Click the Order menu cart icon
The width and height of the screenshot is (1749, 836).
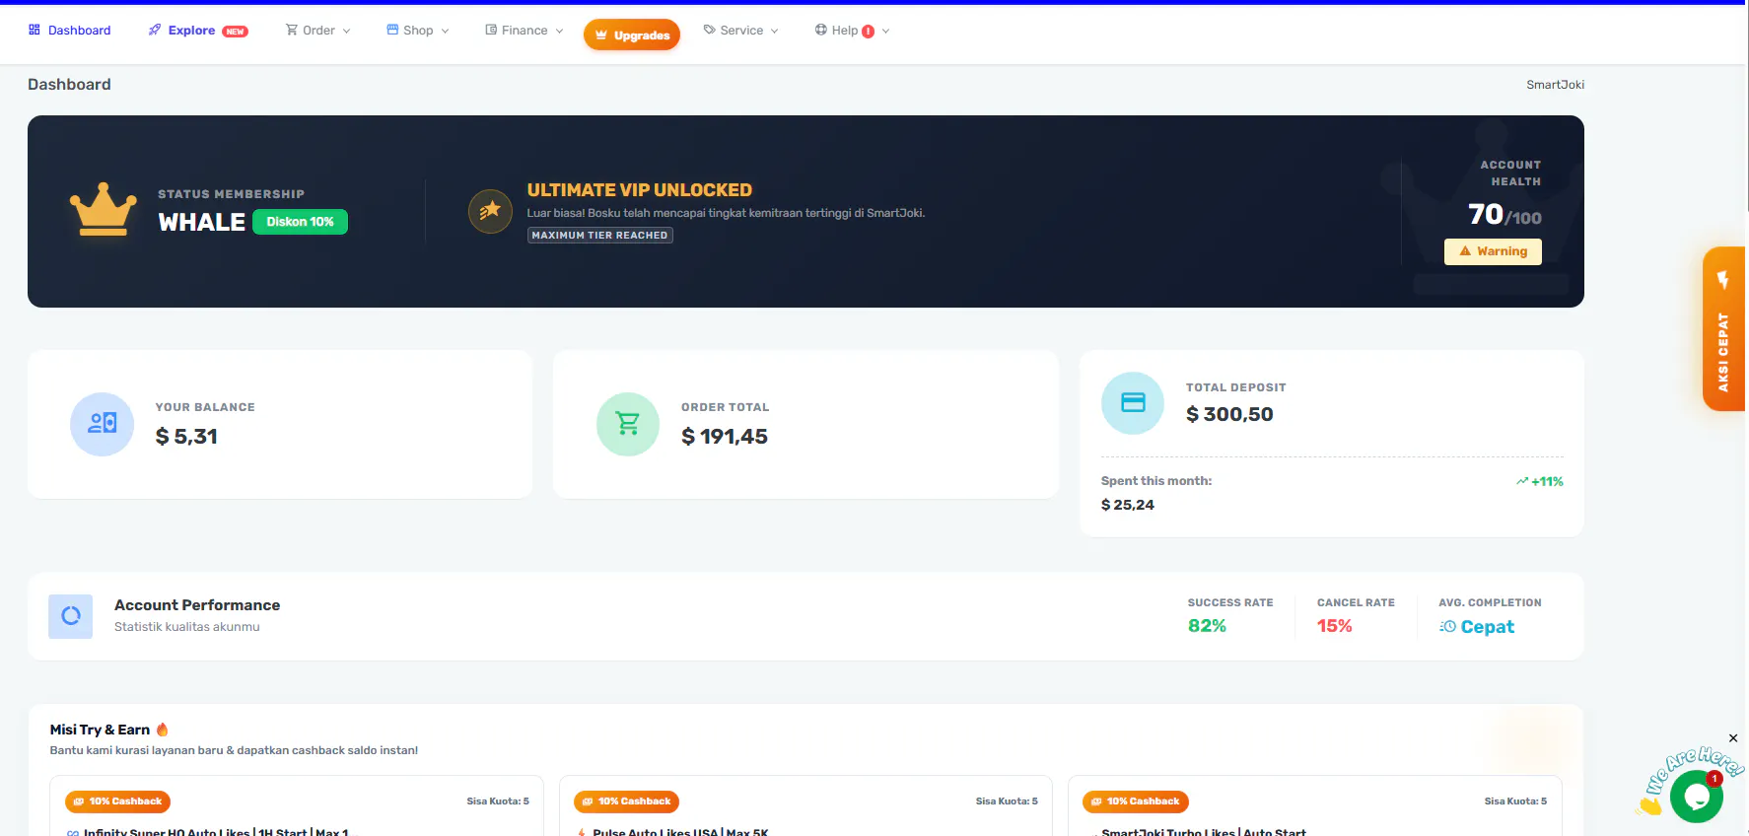click(x=292, y=30)
